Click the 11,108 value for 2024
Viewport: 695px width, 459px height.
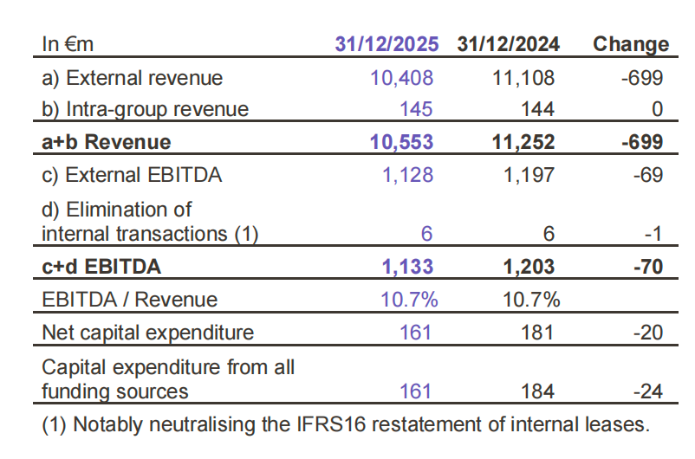523,78
